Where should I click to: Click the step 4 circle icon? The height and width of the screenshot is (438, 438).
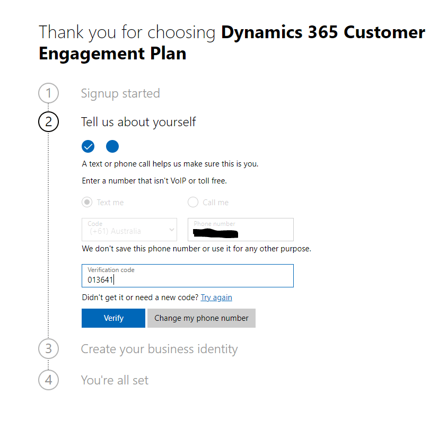[x=49, y=380]
